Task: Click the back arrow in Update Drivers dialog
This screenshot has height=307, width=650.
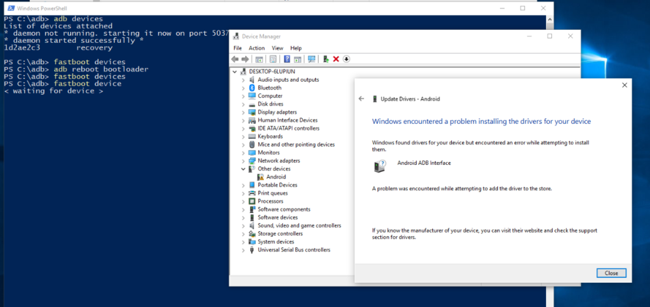Action: 361,99
